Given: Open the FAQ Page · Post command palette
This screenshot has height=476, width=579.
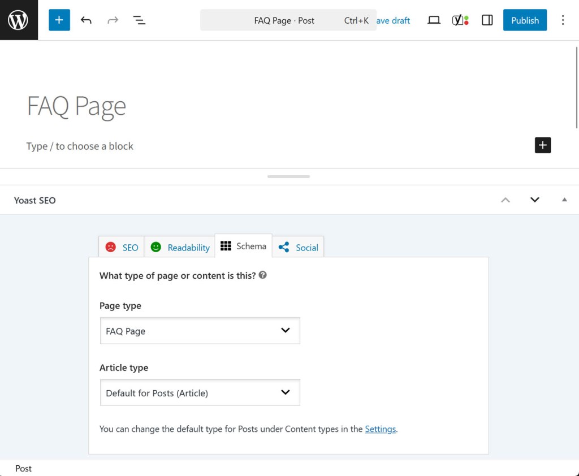Looking at the screenshot, I should (x=288, y=20).
